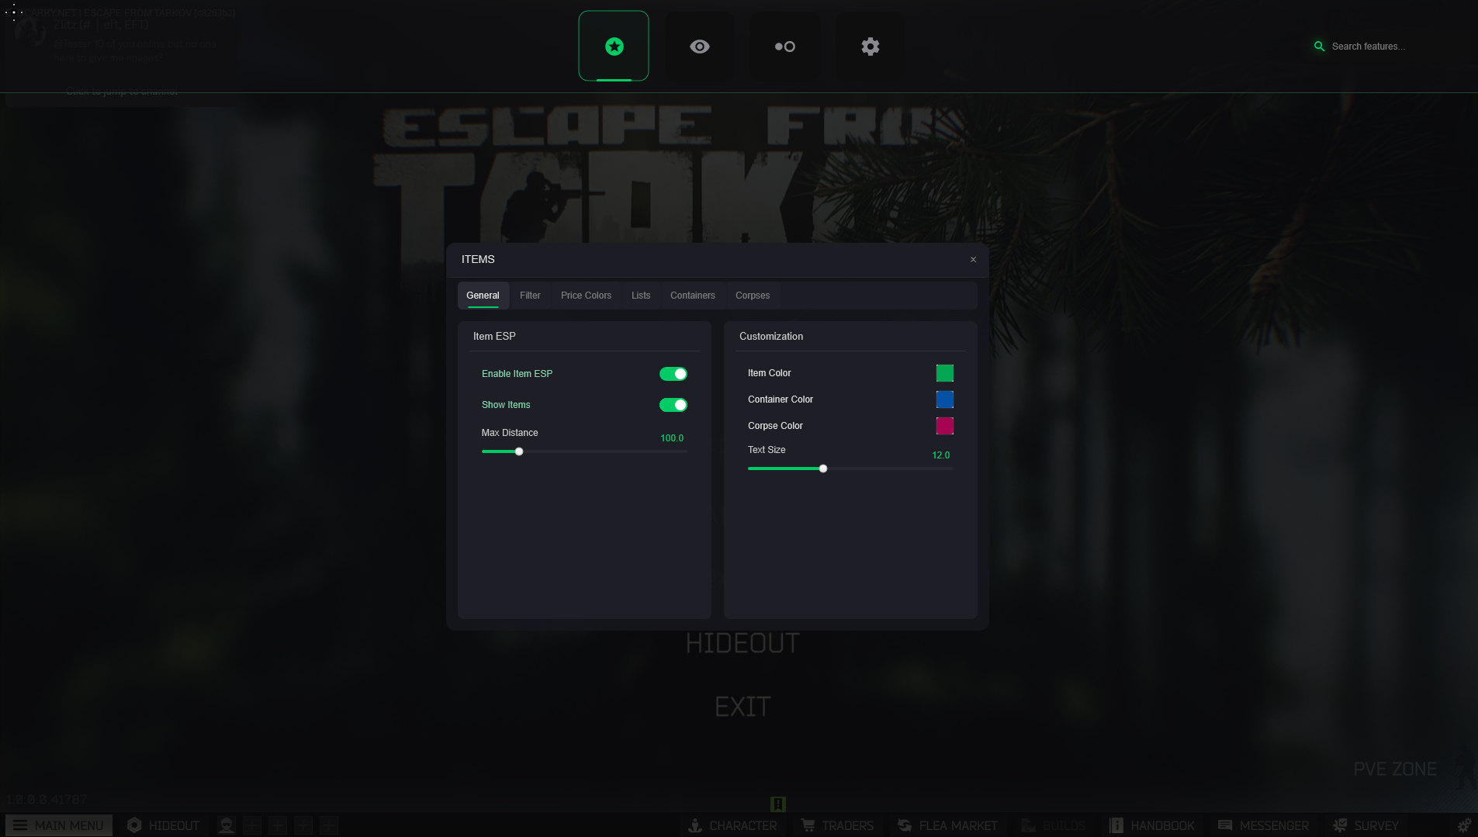Image resolution: width=1478 pixels, height=837 pixels.
Task: Click the green search magnifier icon
Action: (1319, 47)
